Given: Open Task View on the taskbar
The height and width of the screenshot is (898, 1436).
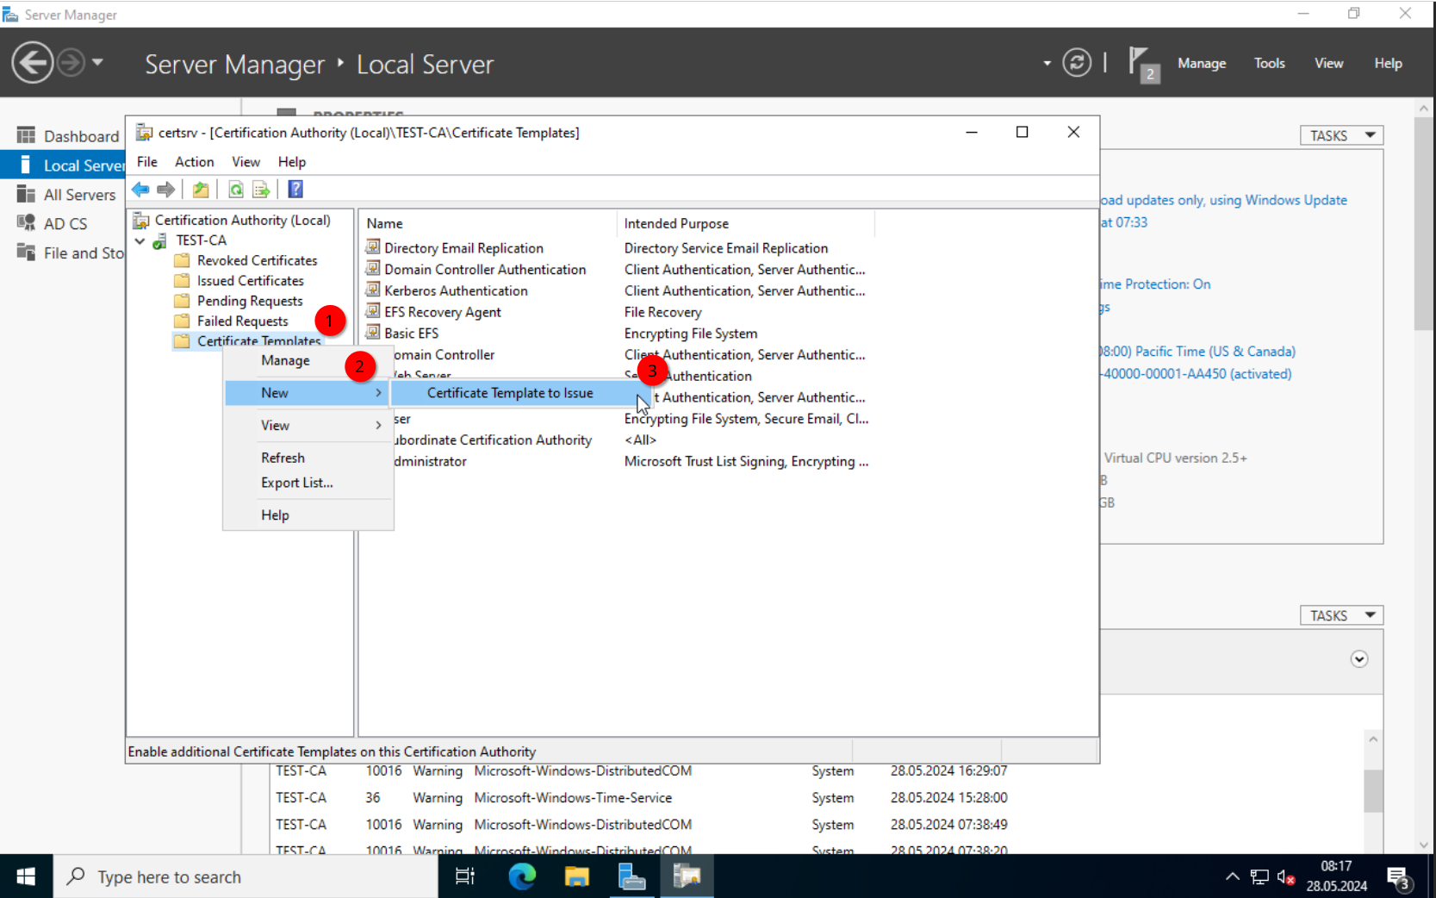Looking at the screenshot, I should [465, 876].
